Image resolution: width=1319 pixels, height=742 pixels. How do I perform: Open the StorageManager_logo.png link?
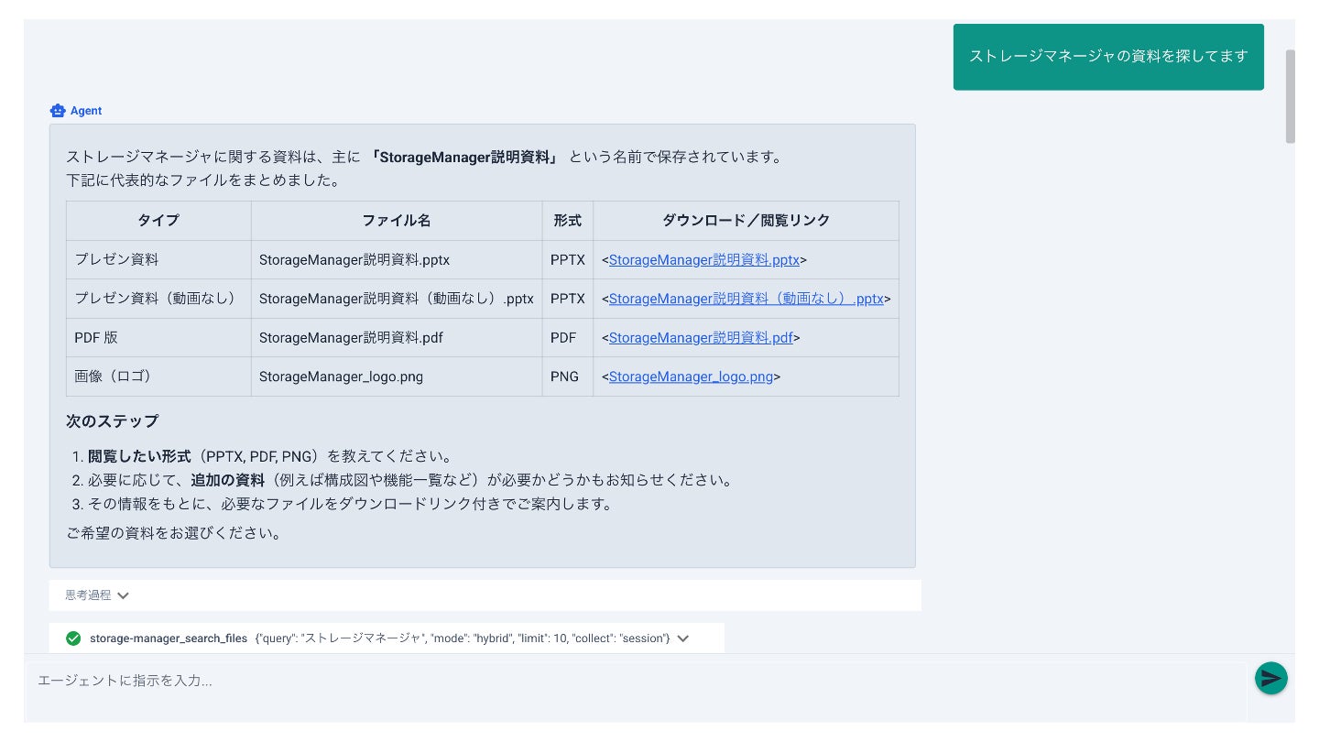pyautogui.click(x=691, y=376)
